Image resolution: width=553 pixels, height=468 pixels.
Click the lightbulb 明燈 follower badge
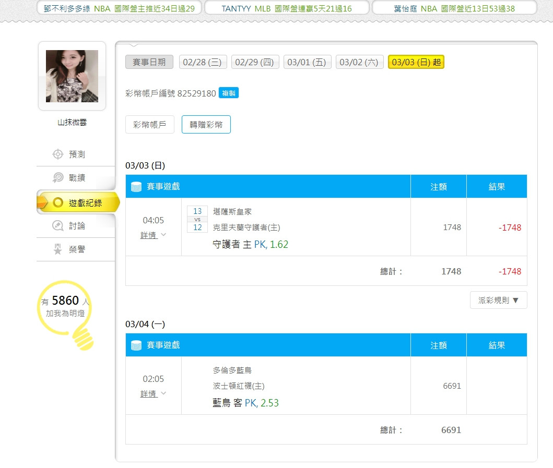click(66, 315)
